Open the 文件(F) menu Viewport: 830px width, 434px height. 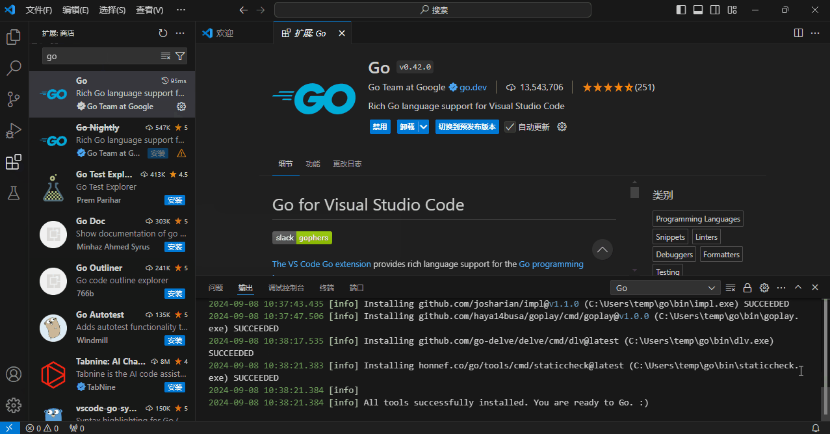(x=38, y=10)
